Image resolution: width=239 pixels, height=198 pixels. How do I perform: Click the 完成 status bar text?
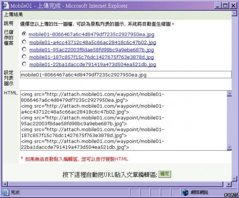[x=15, y=192]
